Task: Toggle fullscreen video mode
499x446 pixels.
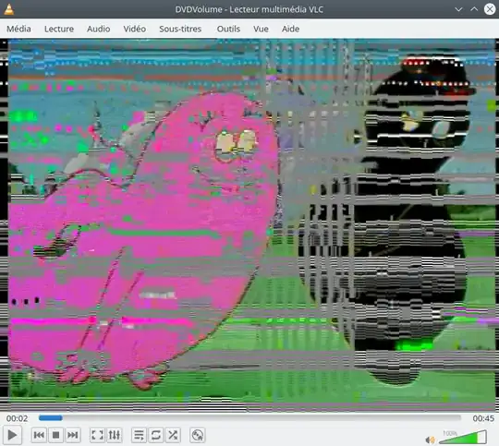Action: [x=97, y=435]
